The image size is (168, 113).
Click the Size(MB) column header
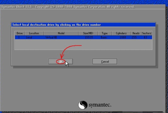[x=88, y=33]
